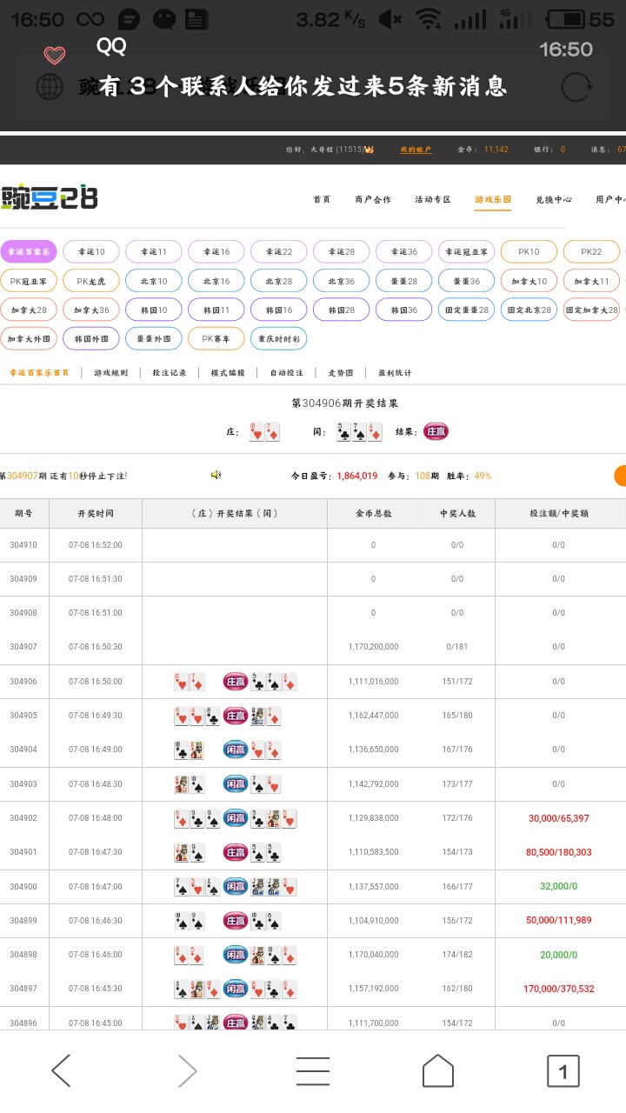Tap the browser back arrow
The height and width of the screenshot is (1113, 626).
[x=61, y=1070]
